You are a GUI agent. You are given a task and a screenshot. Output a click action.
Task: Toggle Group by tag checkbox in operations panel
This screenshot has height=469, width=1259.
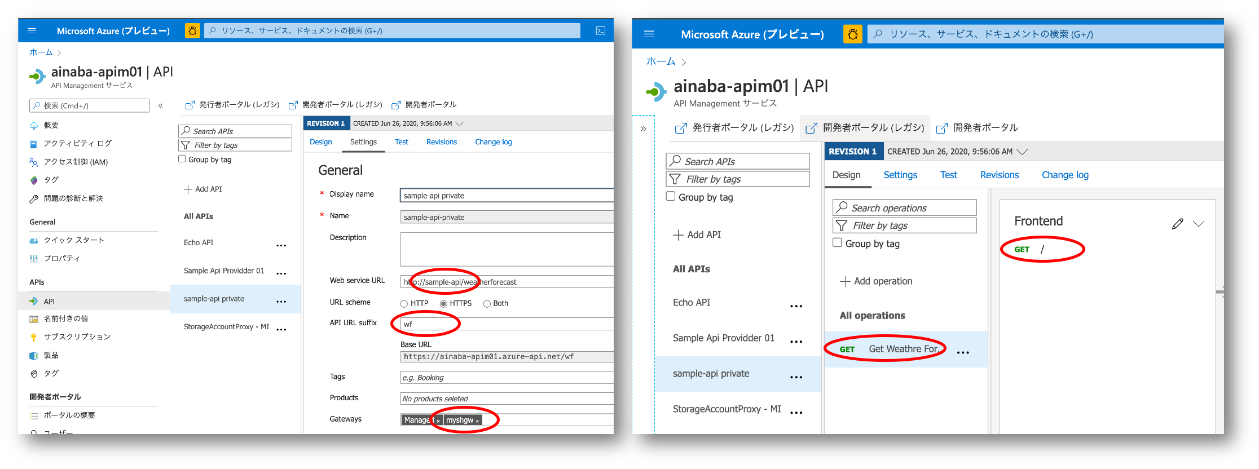click(x=838, y=242)
